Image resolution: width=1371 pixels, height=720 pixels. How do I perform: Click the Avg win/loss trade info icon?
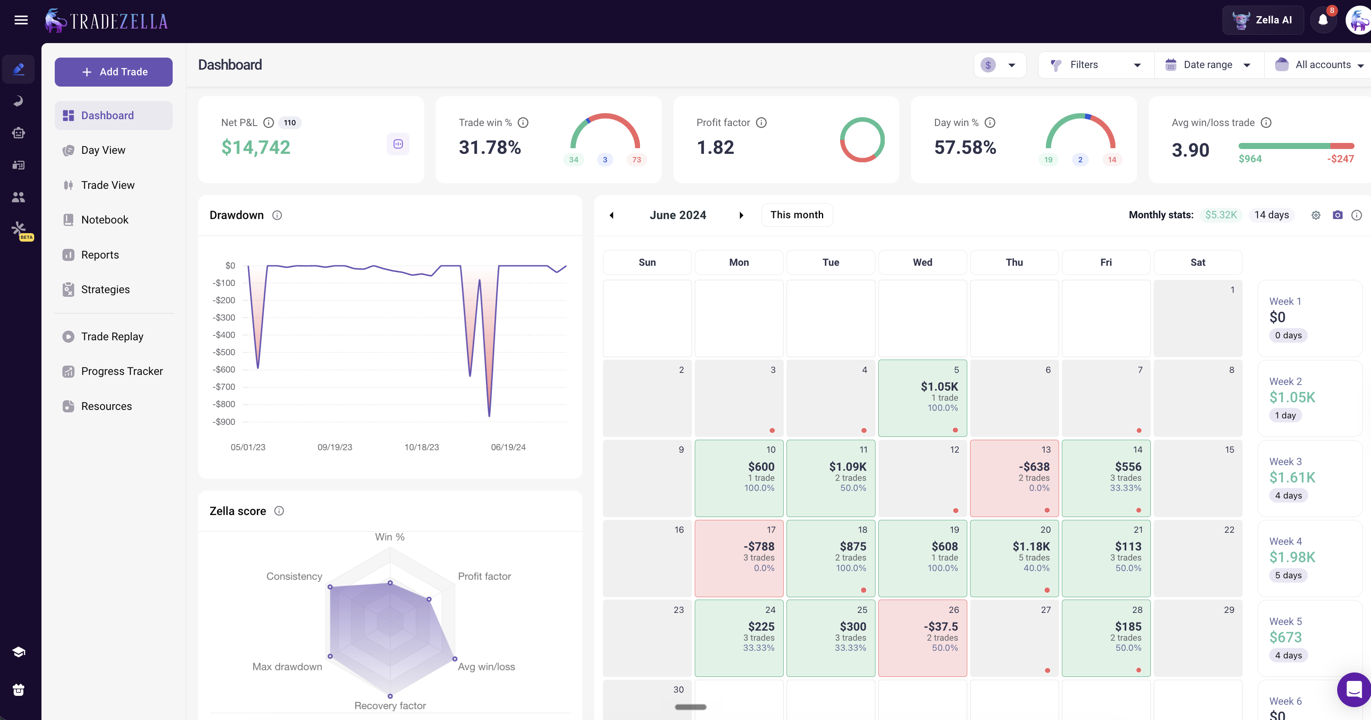pos(1266,122)
